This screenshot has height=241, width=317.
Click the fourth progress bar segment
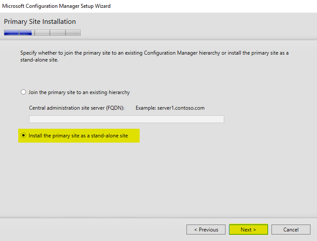pos(58,33)
